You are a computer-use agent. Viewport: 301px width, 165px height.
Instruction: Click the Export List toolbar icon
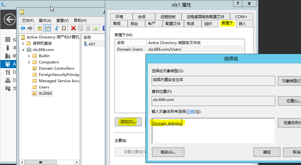click(x=95, y=28)
